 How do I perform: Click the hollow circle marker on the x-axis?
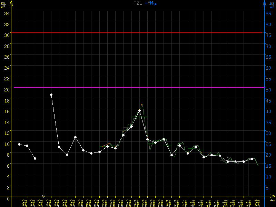pyautogui.click(x=43, y=196)
